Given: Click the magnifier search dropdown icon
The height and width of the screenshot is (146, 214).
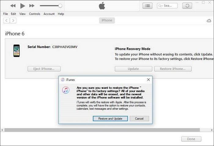Looking at the screenshot, I should (x=160, y=6).
